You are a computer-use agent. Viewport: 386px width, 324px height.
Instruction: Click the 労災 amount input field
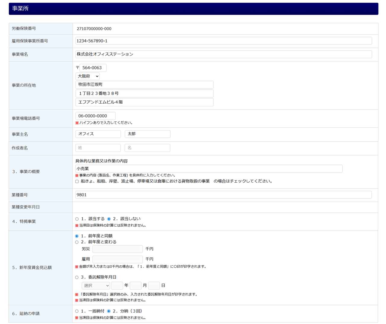(117, 249)
